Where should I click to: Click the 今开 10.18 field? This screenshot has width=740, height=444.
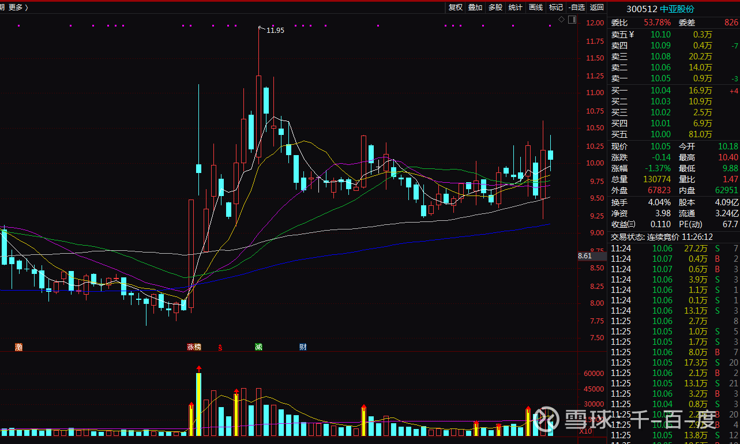(x=708, y=146)
